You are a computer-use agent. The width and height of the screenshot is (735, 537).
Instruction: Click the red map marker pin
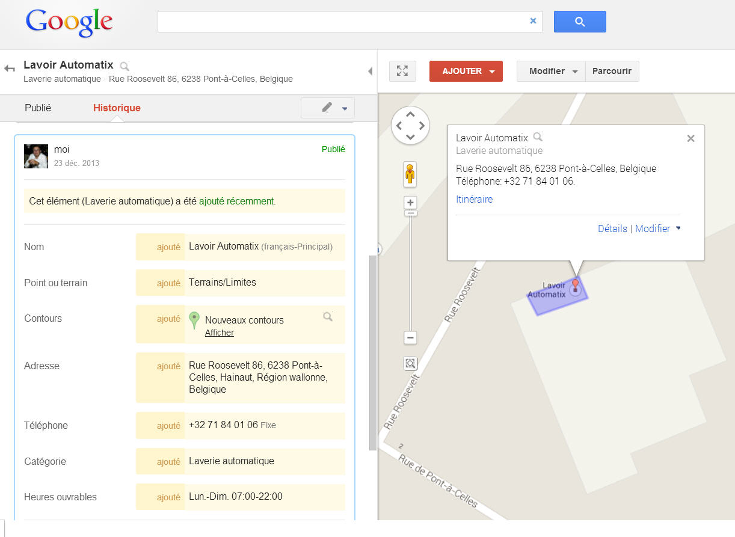pyautogui.click(x=576, y=284)
